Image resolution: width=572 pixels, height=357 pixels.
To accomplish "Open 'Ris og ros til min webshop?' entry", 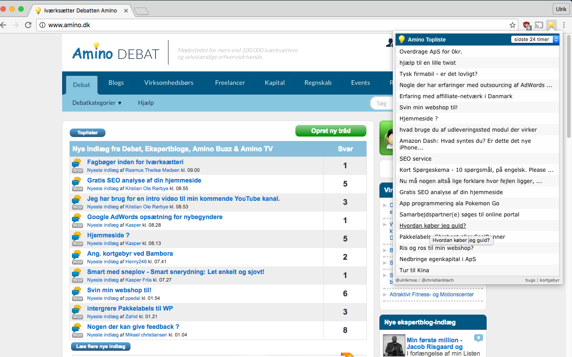I will pyautogui.click(x=437, y=248).
